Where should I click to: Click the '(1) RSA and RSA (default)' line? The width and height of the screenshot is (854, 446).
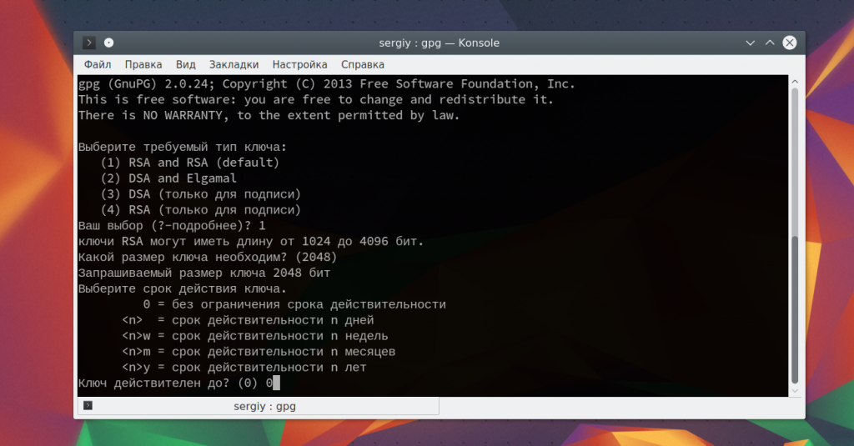pyautogui.click(x=190, y=163)
